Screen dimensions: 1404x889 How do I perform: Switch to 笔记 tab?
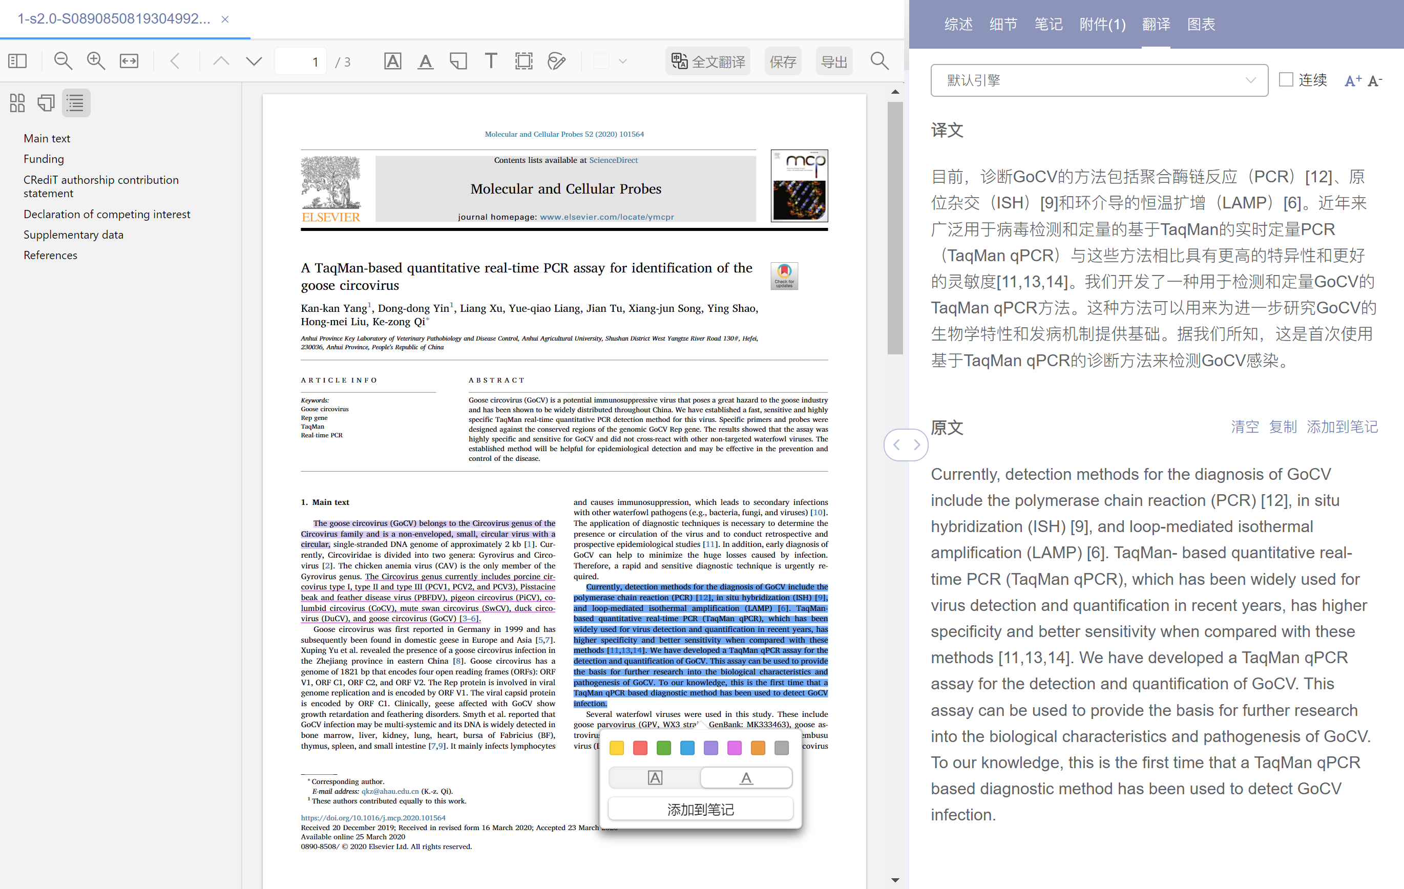[1049, 25]
